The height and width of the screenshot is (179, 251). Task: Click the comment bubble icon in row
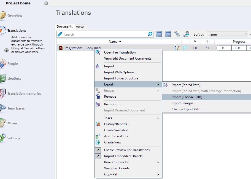(x=185, y=48)
